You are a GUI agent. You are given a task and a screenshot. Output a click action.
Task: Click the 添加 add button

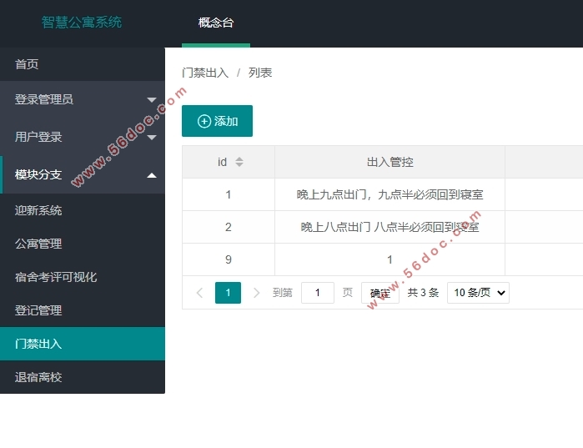point(217,121)
